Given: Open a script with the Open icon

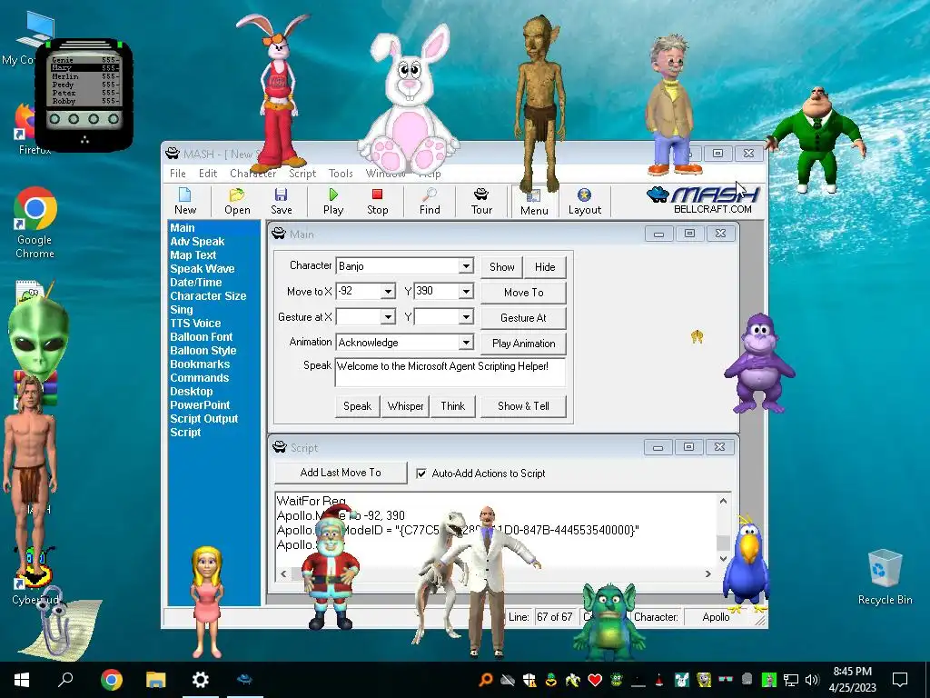Looking at the screenshot, I should [x=237, y=201].
